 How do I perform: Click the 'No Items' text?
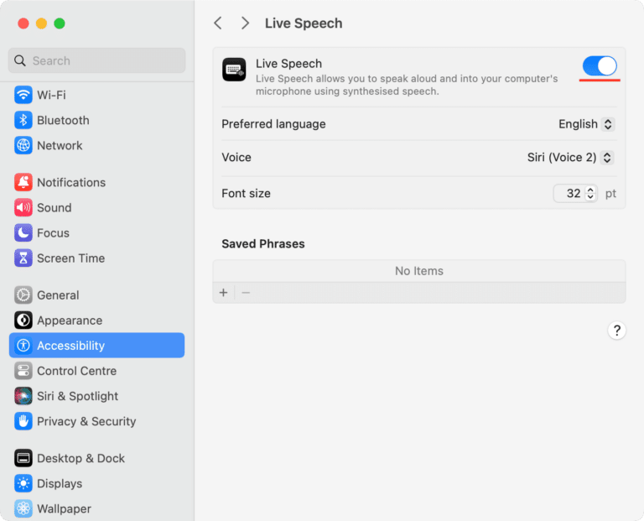pos(419,271)
